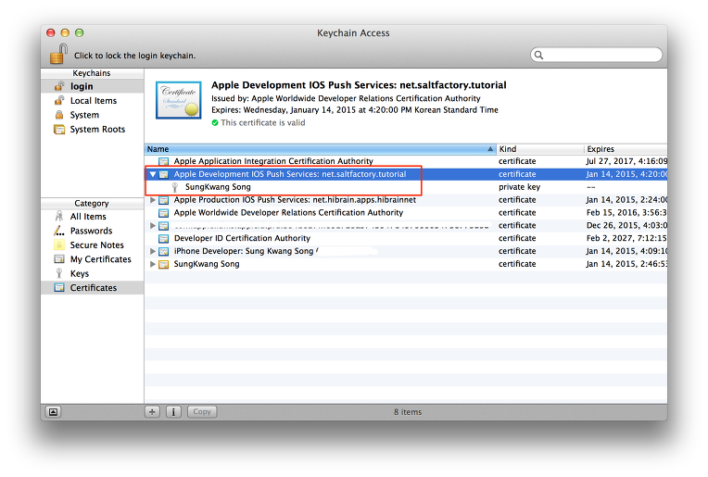Click the Copy button
Image resolution: width=708 pixels, height=477 pixels.
[x=202, y=411]
